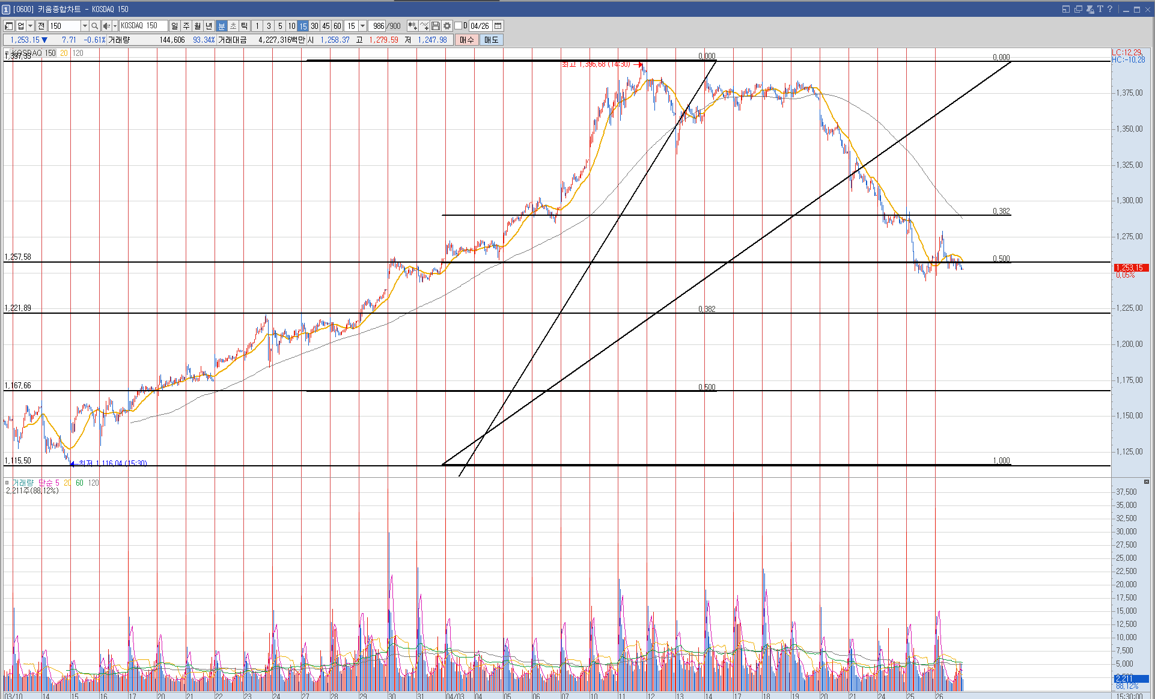Viewport: 1155px width, 699px height.
Task: Select the 30 minute interval button
Action: (314, 26)
